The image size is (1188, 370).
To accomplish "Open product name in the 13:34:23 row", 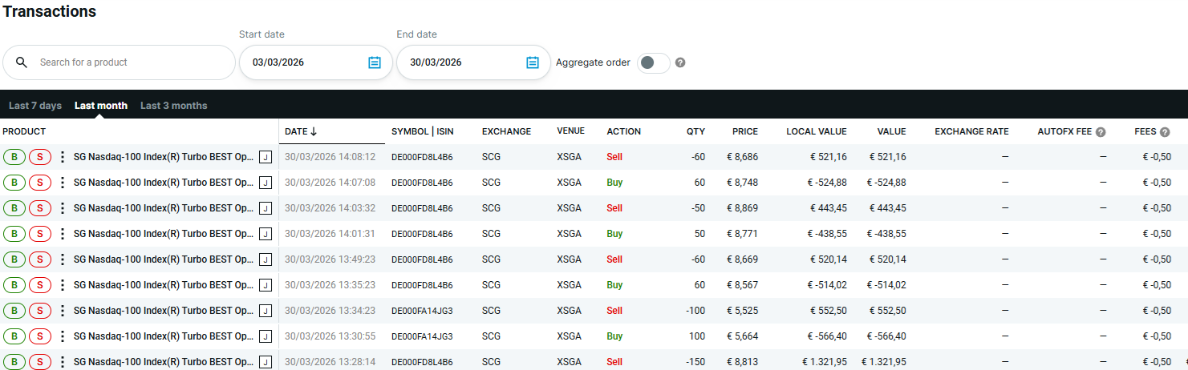I will pos(164,311).
